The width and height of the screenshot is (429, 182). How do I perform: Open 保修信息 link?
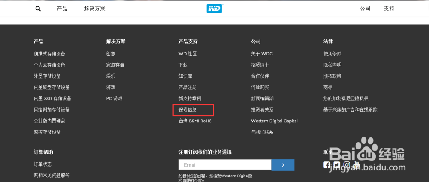[188, 110]
